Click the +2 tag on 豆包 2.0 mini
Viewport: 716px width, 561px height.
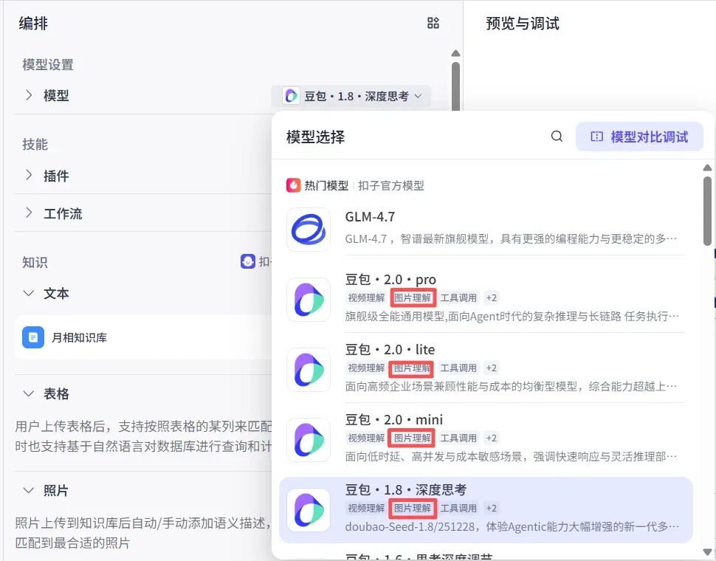[492, 438]
